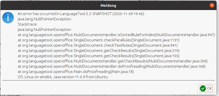Click the first java.lang.NullPointerException line
This screenshot has width=219, height=96.
coord(44,19)
